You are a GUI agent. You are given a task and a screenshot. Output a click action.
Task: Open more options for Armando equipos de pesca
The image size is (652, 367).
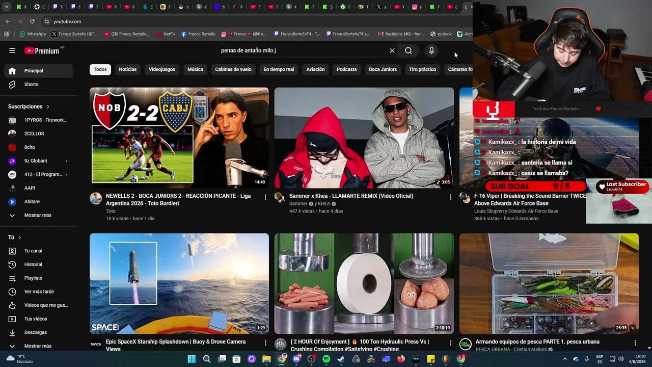point(635,343)
